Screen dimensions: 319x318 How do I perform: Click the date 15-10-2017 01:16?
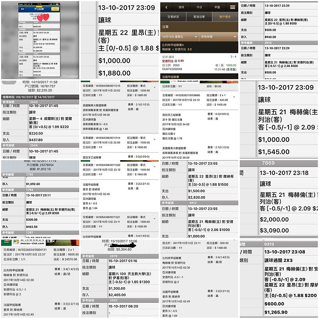123,261
